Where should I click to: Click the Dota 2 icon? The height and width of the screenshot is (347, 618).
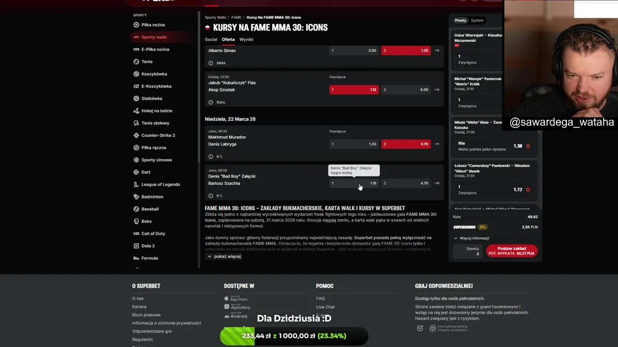tap(136, 246)
